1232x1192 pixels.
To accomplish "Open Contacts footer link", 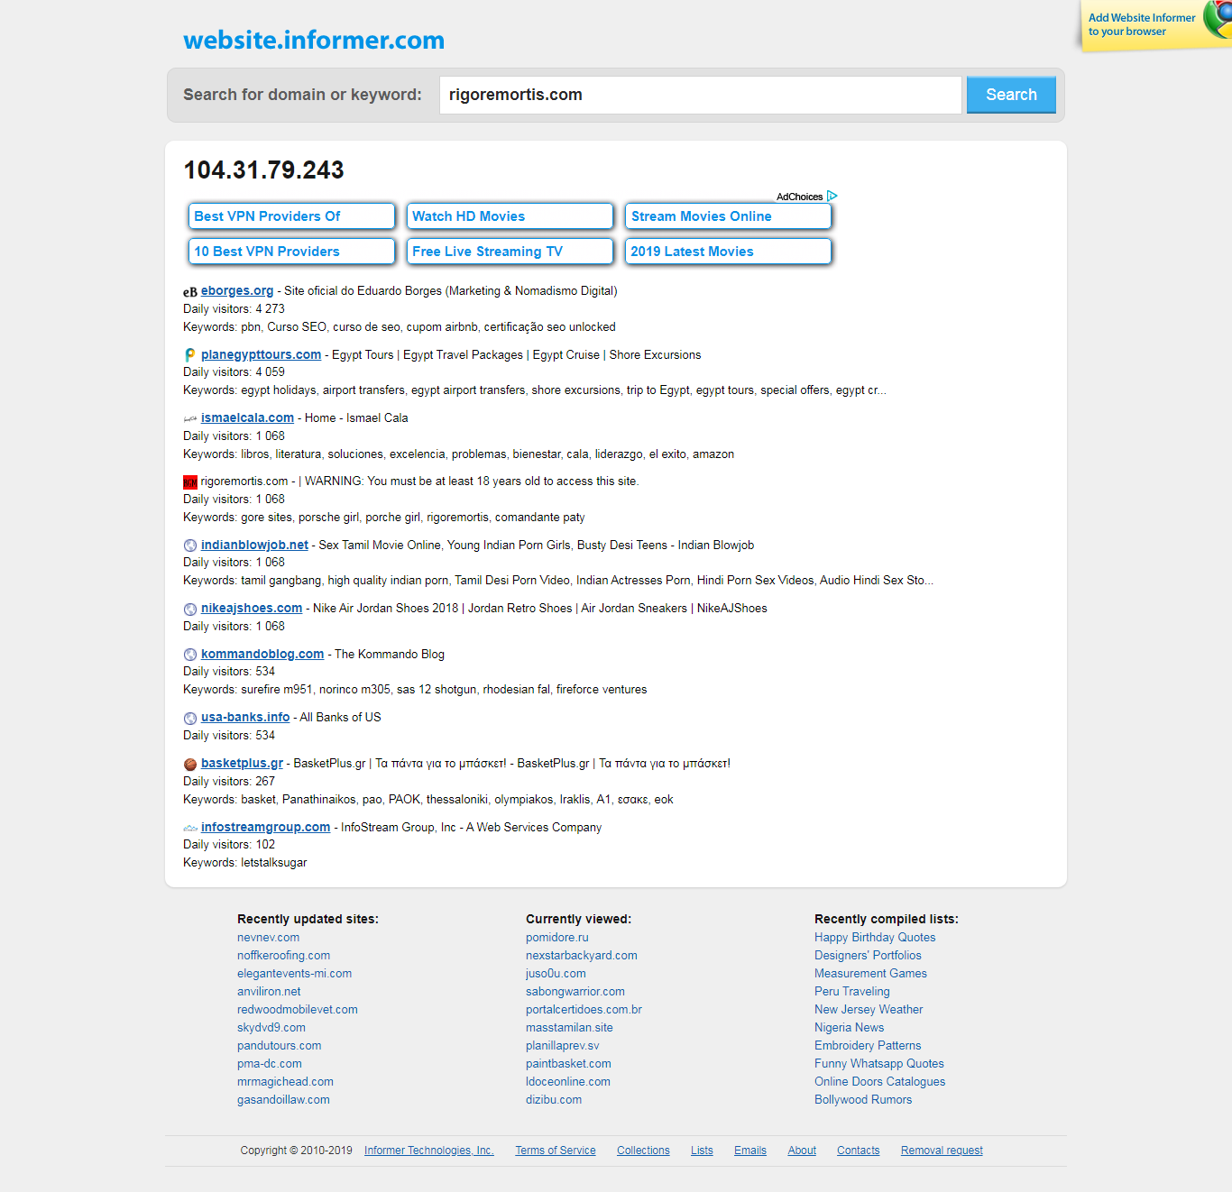I will (858, 1151).
